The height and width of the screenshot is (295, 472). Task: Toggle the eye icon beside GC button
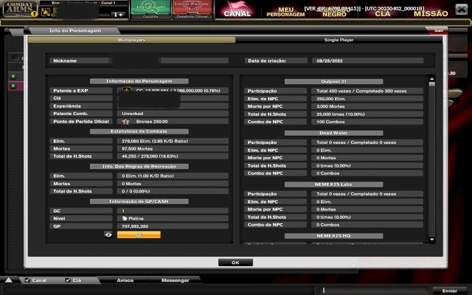point(109,234)
